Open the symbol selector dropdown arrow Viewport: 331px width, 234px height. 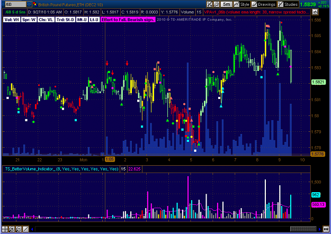click(29, 4)
